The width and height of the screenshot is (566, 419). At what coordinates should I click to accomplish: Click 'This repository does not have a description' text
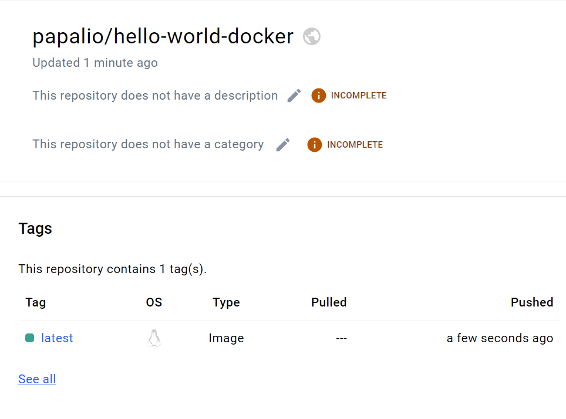[155, 96]
